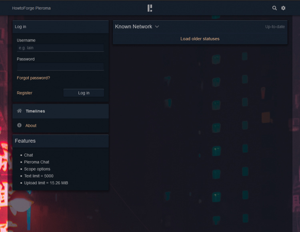Expand the chevron next to Known Network
Screen dimensions: 300x232
click(157, 27)
